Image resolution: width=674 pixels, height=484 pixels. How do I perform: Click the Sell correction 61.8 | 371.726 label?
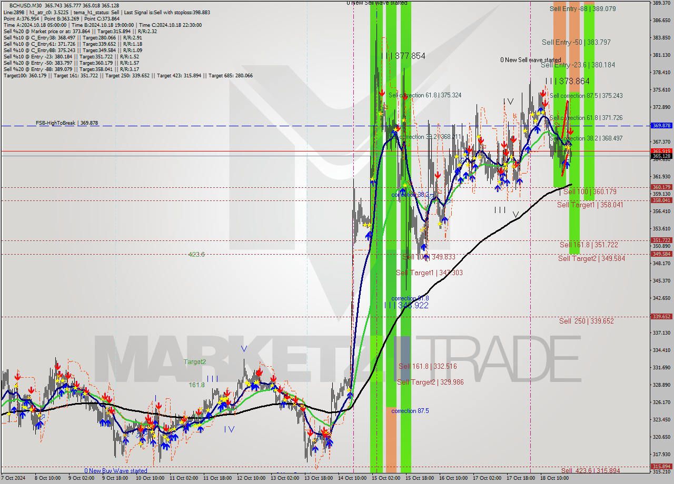pos(586,118)
